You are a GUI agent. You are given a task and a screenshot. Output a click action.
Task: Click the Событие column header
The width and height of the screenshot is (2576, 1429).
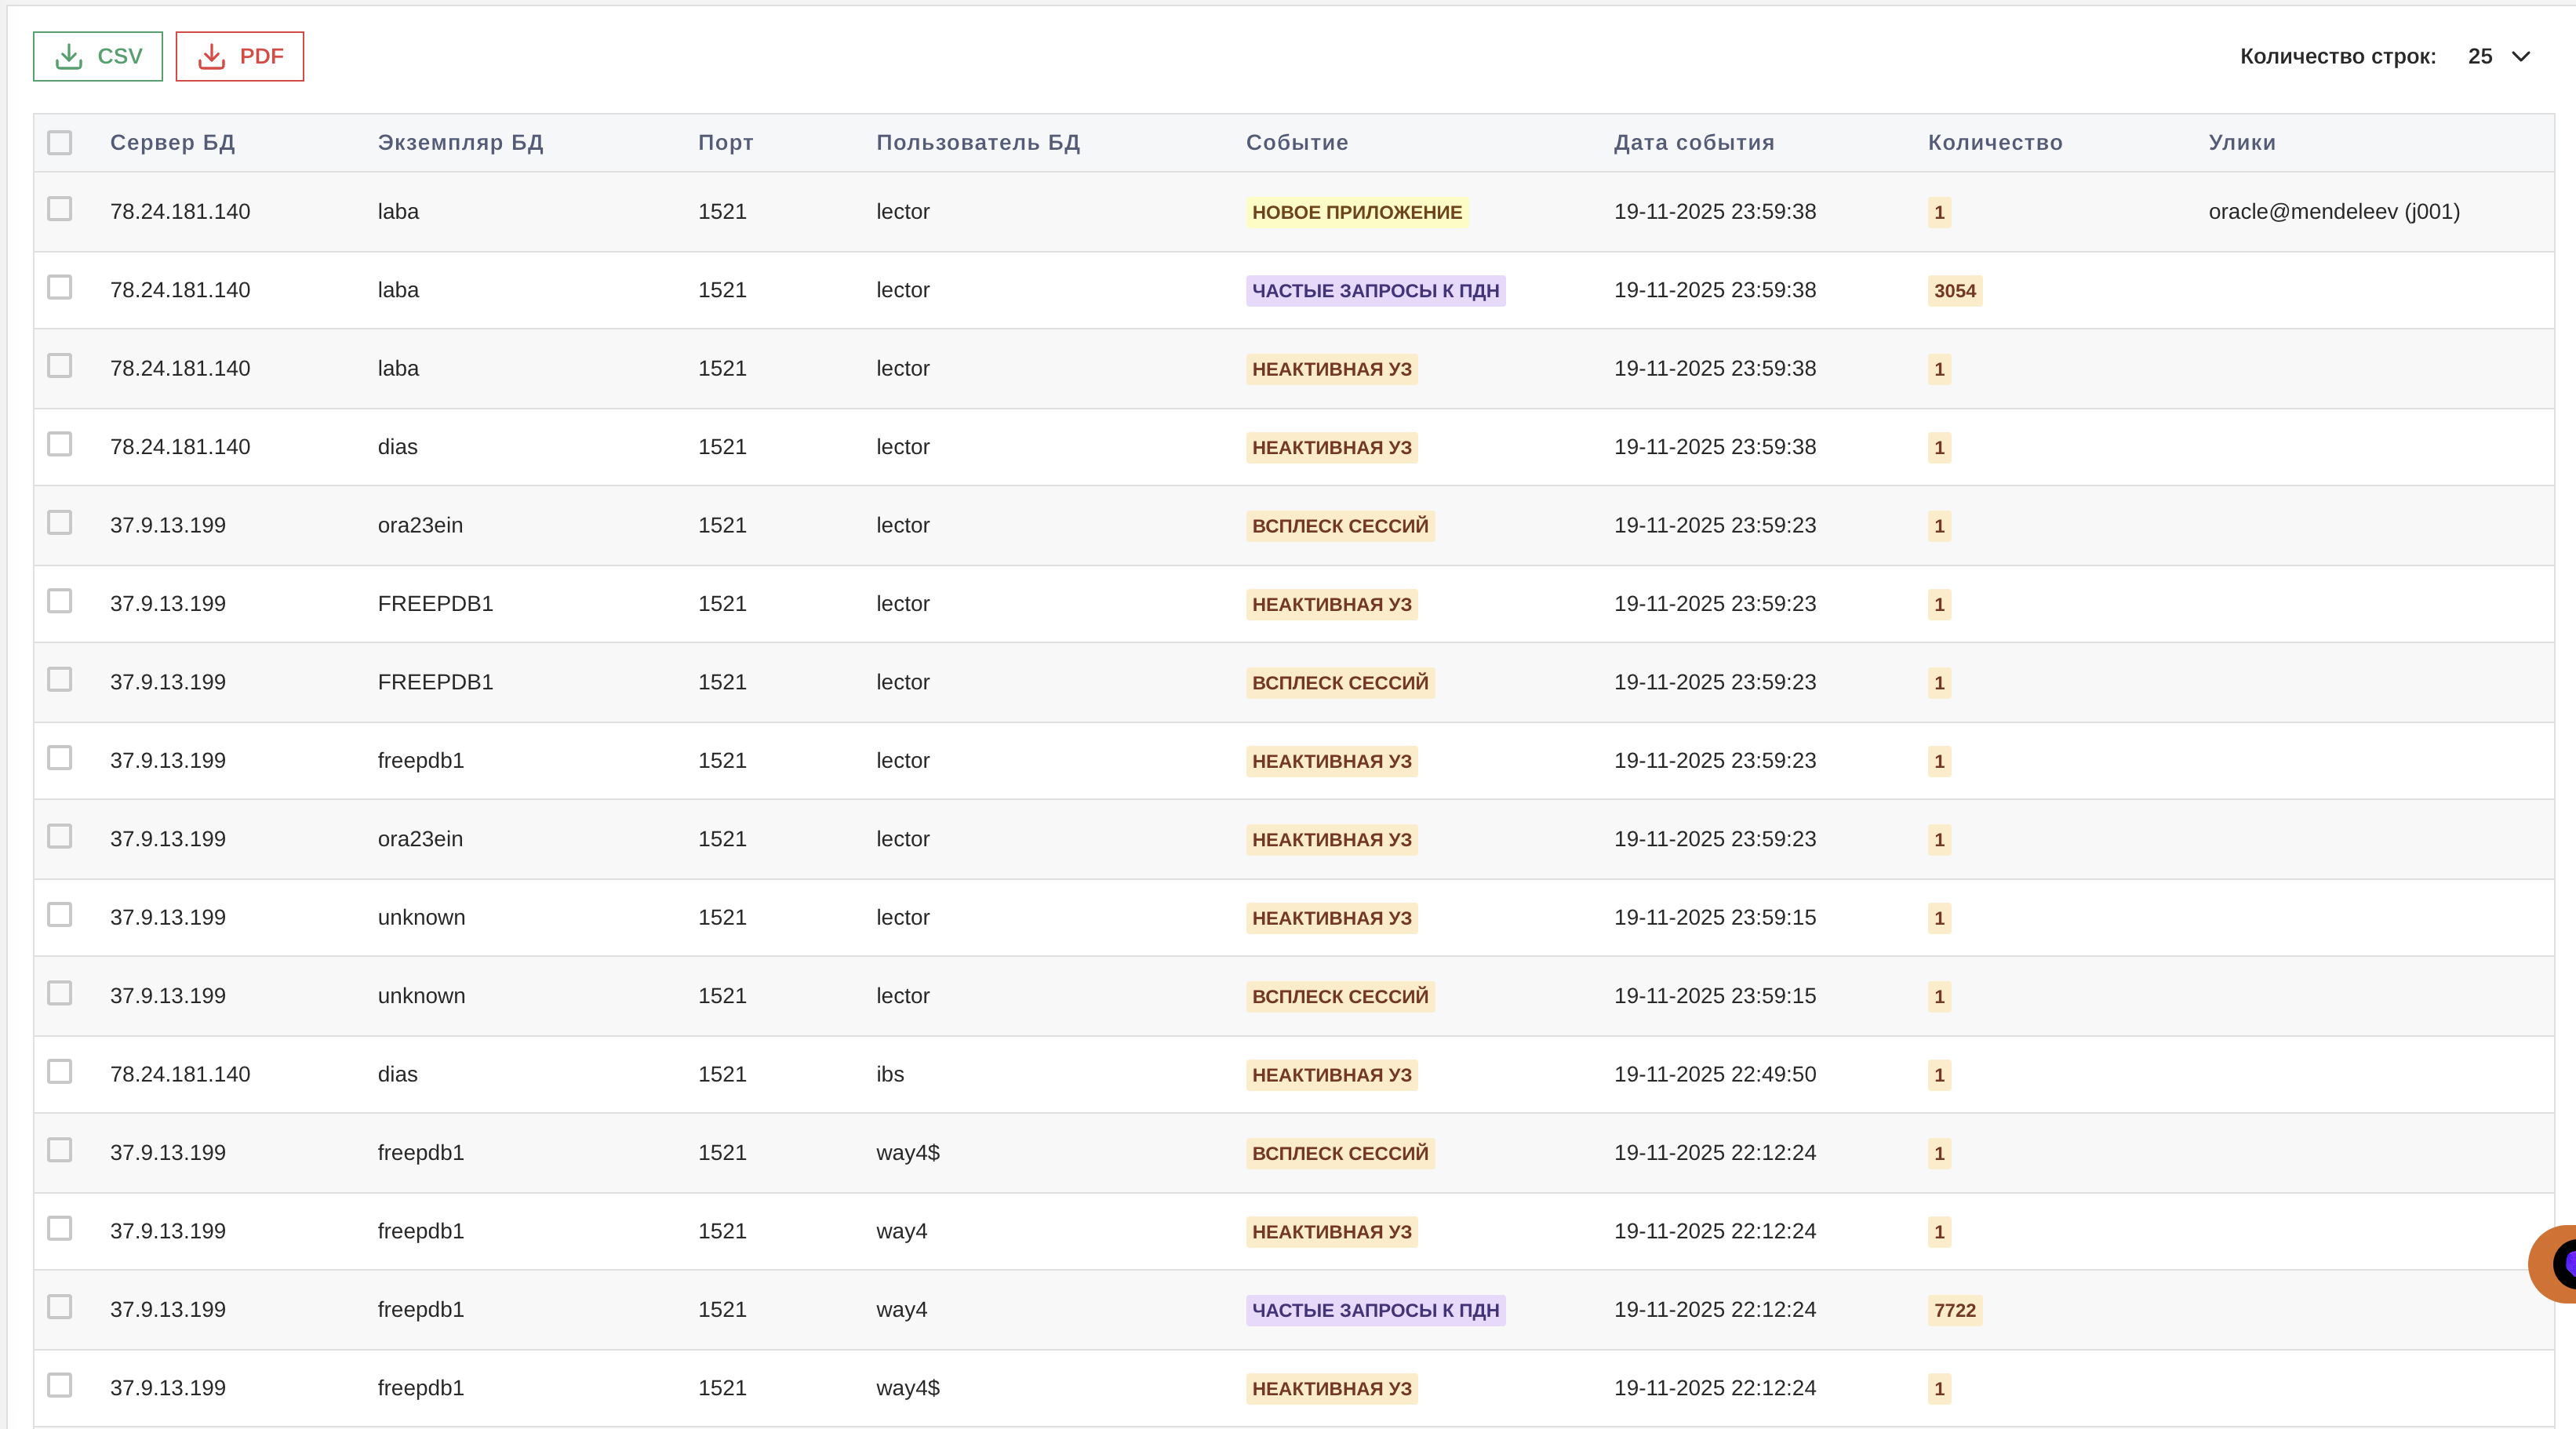(1296, 142)
